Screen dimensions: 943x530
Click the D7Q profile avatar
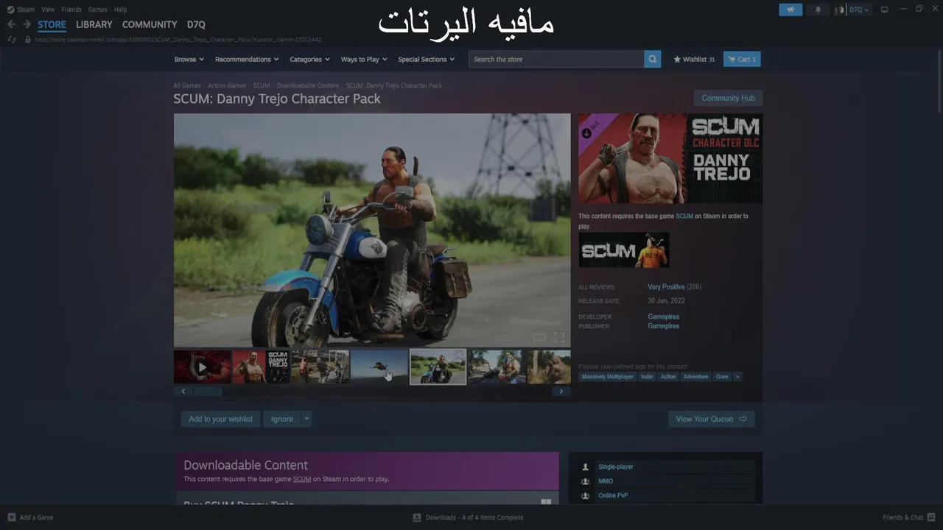[x=840, y=10]
